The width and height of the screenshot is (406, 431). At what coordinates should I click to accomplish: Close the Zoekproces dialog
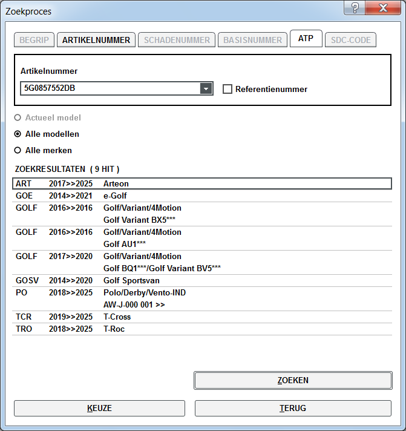383,7
